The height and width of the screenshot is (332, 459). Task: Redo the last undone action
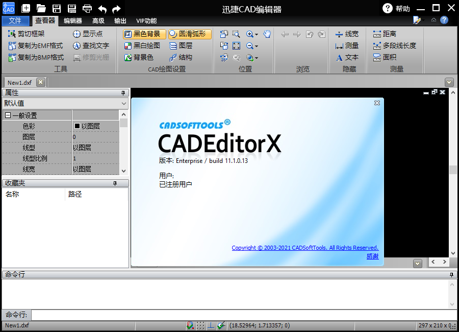click(x=116, y=9)
